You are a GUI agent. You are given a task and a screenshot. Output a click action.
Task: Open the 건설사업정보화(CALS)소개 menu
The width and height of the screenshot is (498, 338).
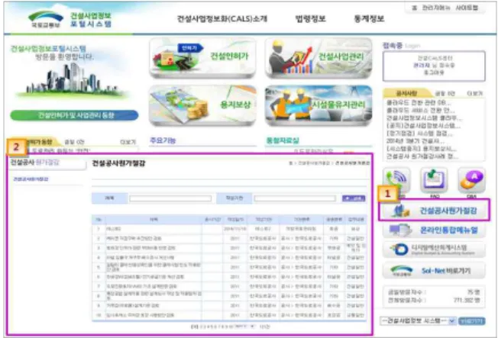[222, 19]
